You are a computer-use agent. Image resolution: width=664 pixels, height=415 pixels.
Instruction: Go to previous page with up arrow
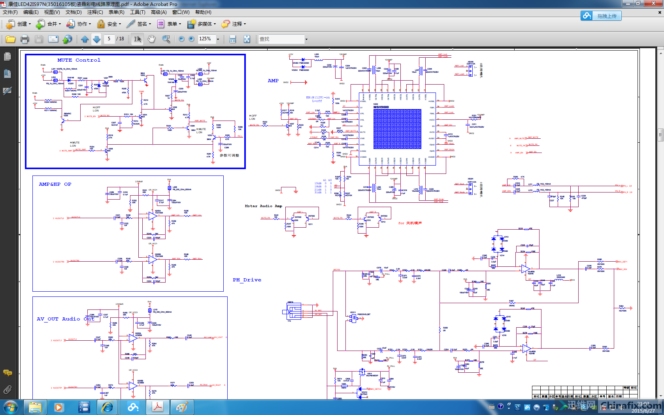tap(85, 39)
